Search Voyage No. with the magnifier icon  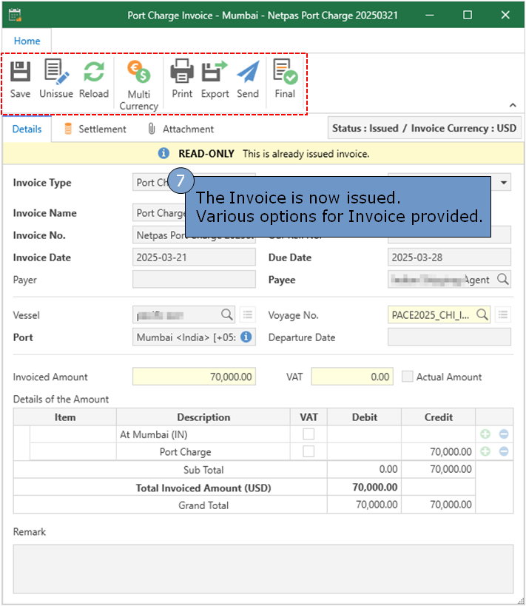point(482,314)
